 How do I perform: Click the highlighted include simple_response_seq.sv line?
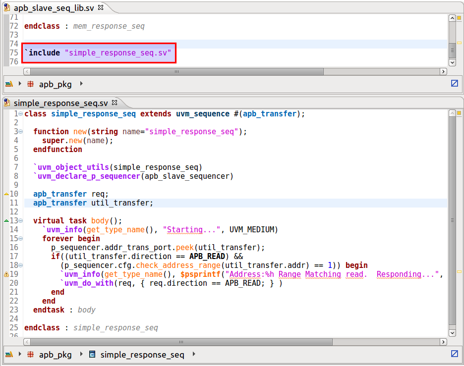coord(99,52)
